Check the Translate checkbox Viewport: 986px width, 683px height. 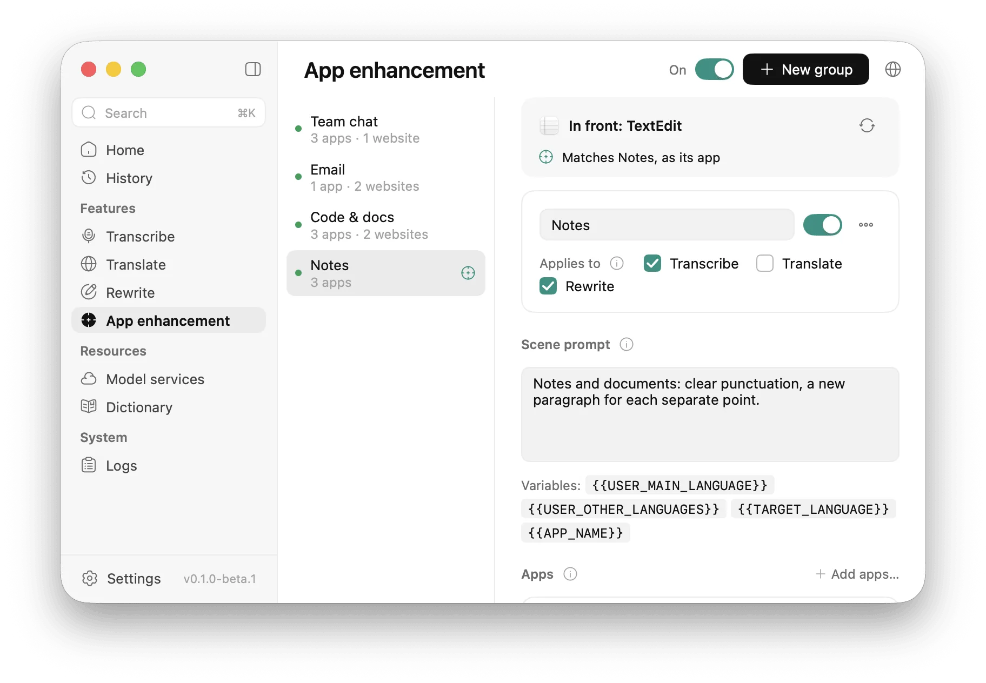tap(764, 263)
